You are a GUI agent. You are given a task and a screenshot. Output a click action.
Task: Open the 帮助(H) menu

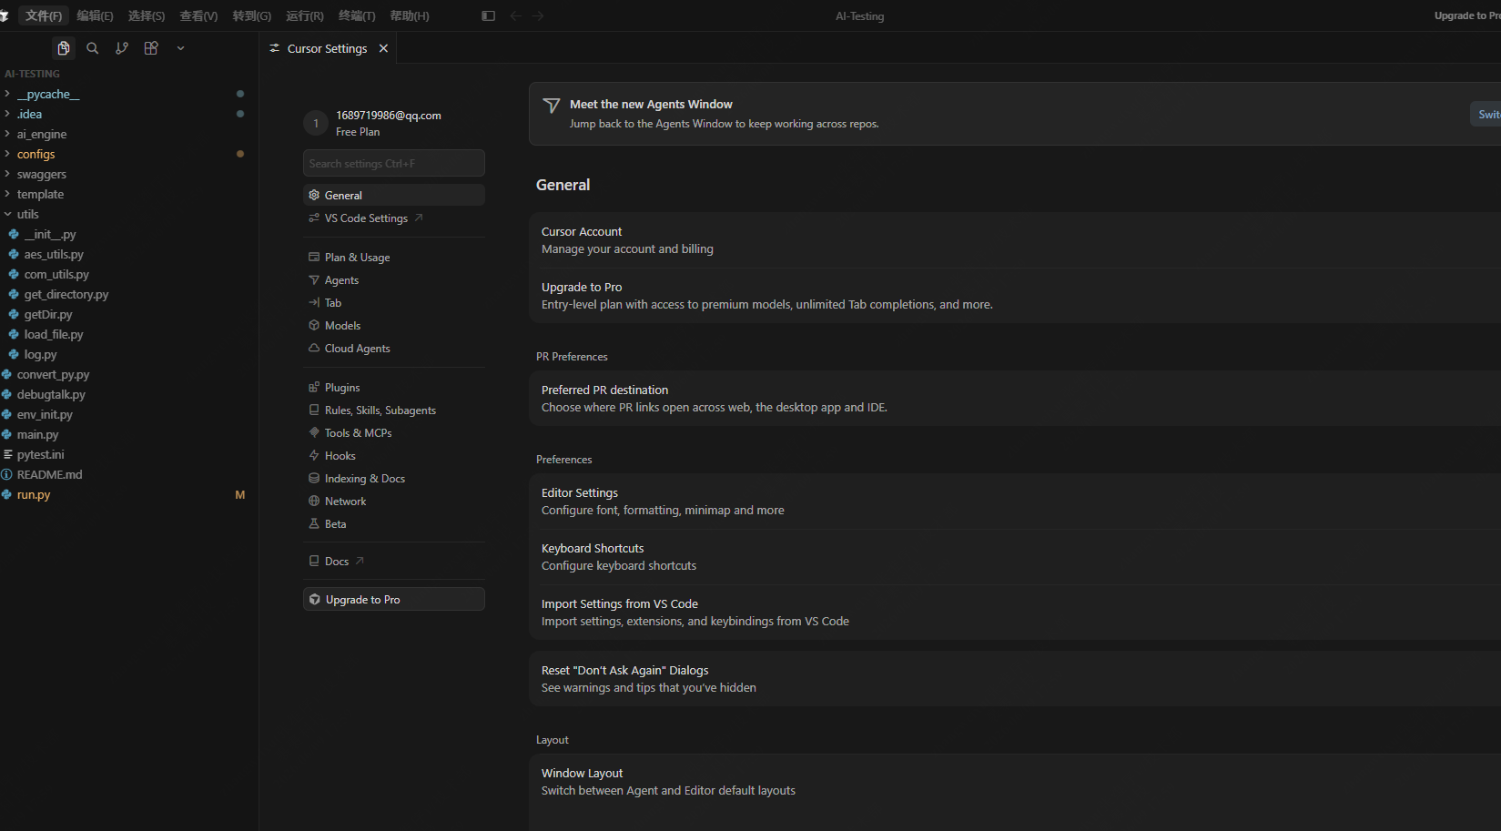point(410,15)
